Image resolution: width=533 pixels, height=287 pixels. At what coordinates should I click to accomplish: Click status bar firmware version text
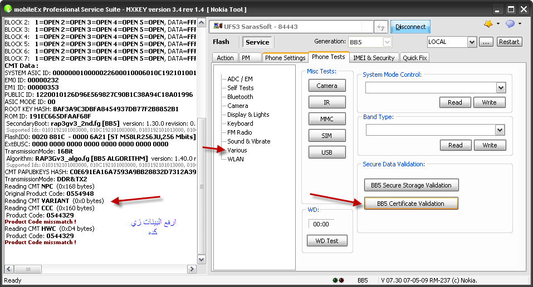point(429,280)
